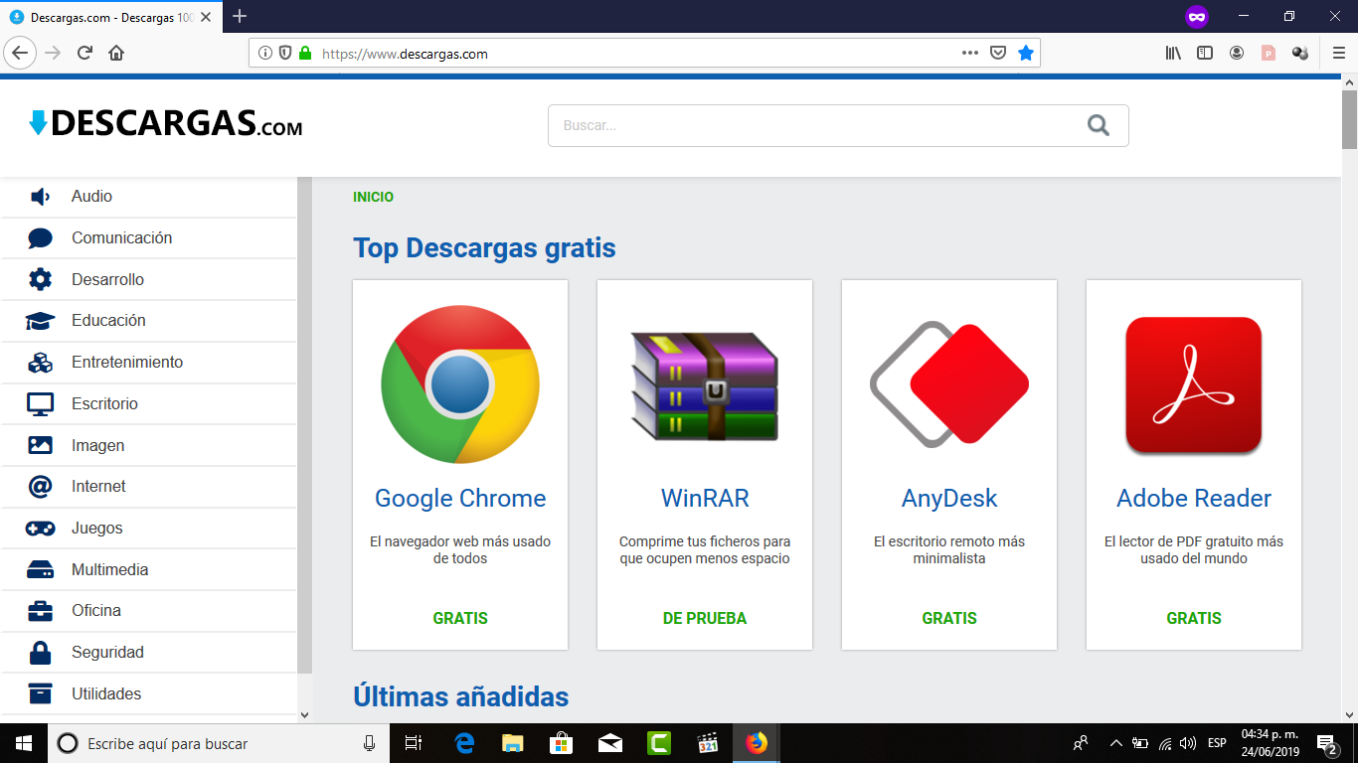
Task: Open the Juegos category via gamepad icon
Action: tap(38, 528)
